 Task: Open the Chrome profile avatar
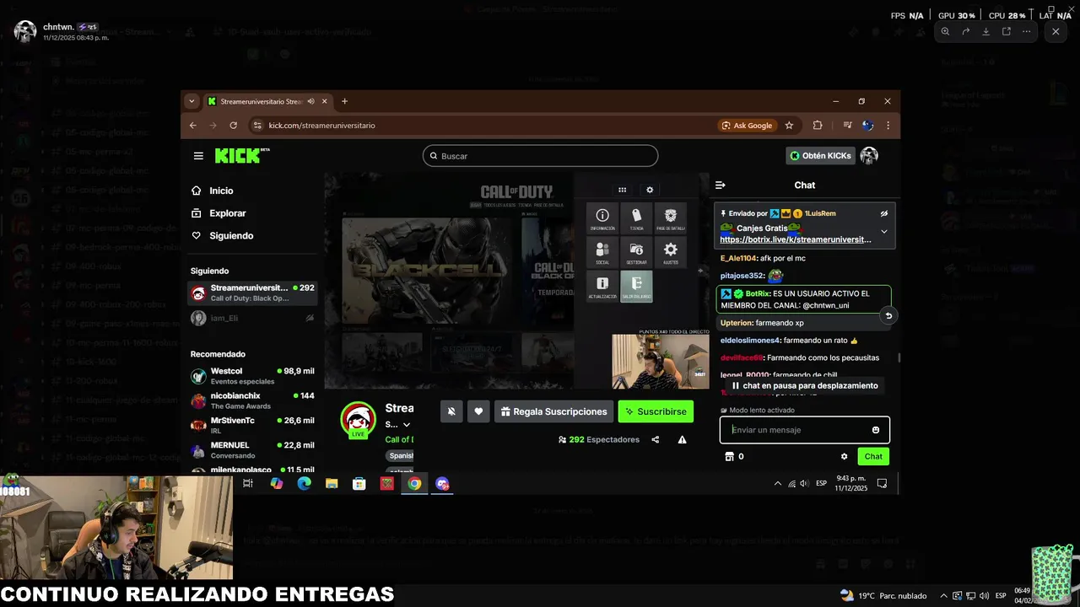coord(867,126)
